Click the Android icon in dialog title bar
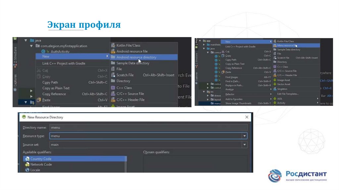The height and width of the screenshot is (190, 339). [24, 117]
